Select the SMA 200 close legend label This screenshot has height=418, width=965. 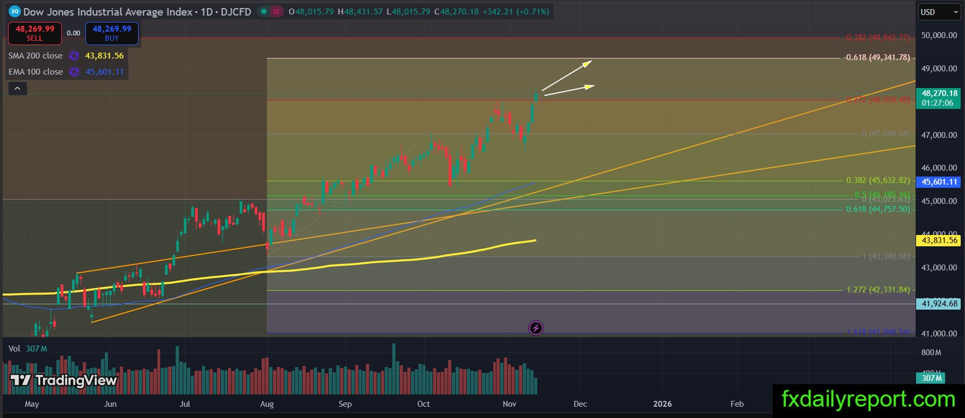35,56
